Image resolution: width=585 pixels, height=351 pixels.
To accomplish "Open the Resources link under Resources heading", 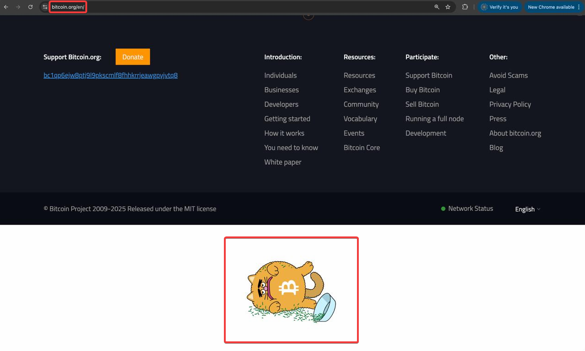I will point(359,75).
